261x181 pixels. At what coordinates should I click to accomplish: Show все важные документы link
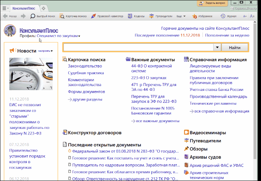click(155, 121)
